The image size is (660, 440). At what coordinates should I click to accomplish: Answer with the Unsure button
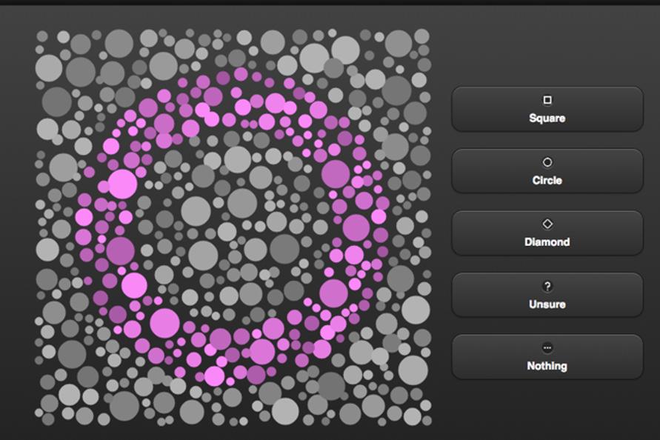[547, 295]
